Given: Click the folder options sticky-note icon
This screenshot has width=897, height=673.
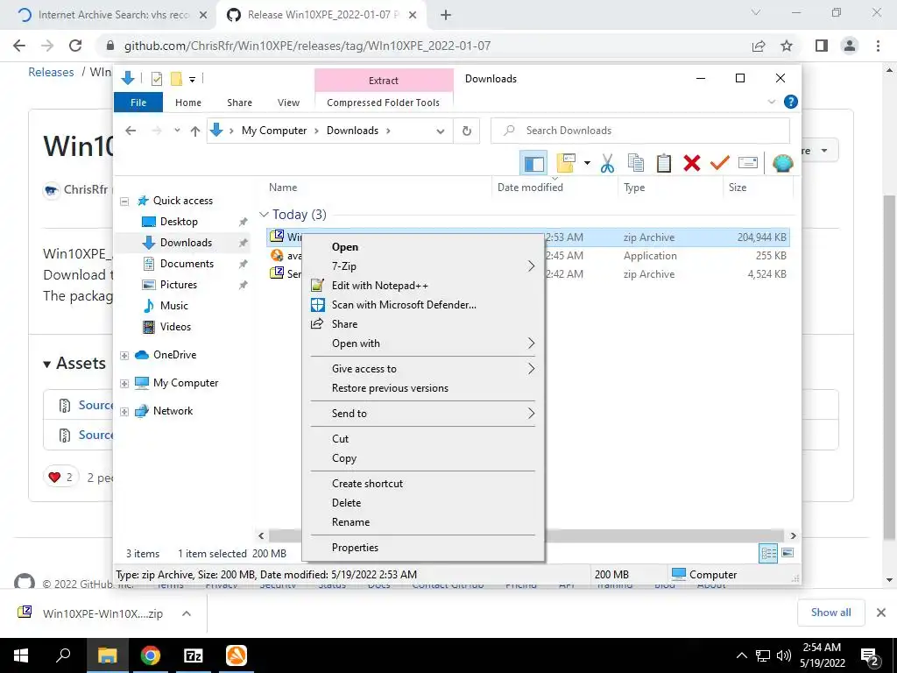Looking at the screenshot, I should (565, 163).
